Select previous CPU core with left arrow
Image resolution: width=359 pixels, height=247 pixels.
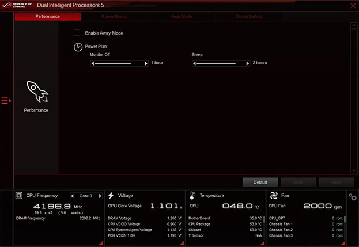click(72, 196)
